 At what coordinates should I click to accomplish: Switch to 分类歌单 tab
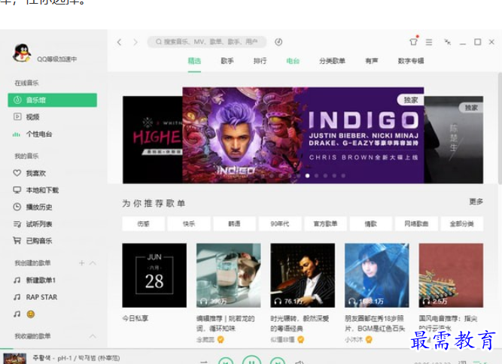(x=332, y=61)
